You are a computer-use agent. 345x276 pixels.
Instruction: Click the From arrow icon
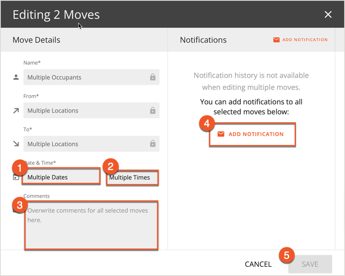pyautogui.click(x=16, y=110)
